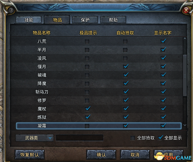The height and width of the screenshot is (162, 193).
Task: Click the scroll down arrow of item list
Action: (x=185, y=125)
